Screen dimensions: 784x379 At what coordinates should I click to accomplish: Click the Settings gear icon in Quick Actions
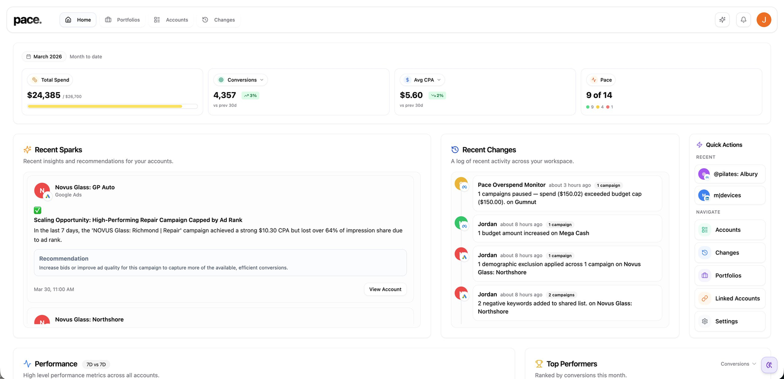click(705, 322)
